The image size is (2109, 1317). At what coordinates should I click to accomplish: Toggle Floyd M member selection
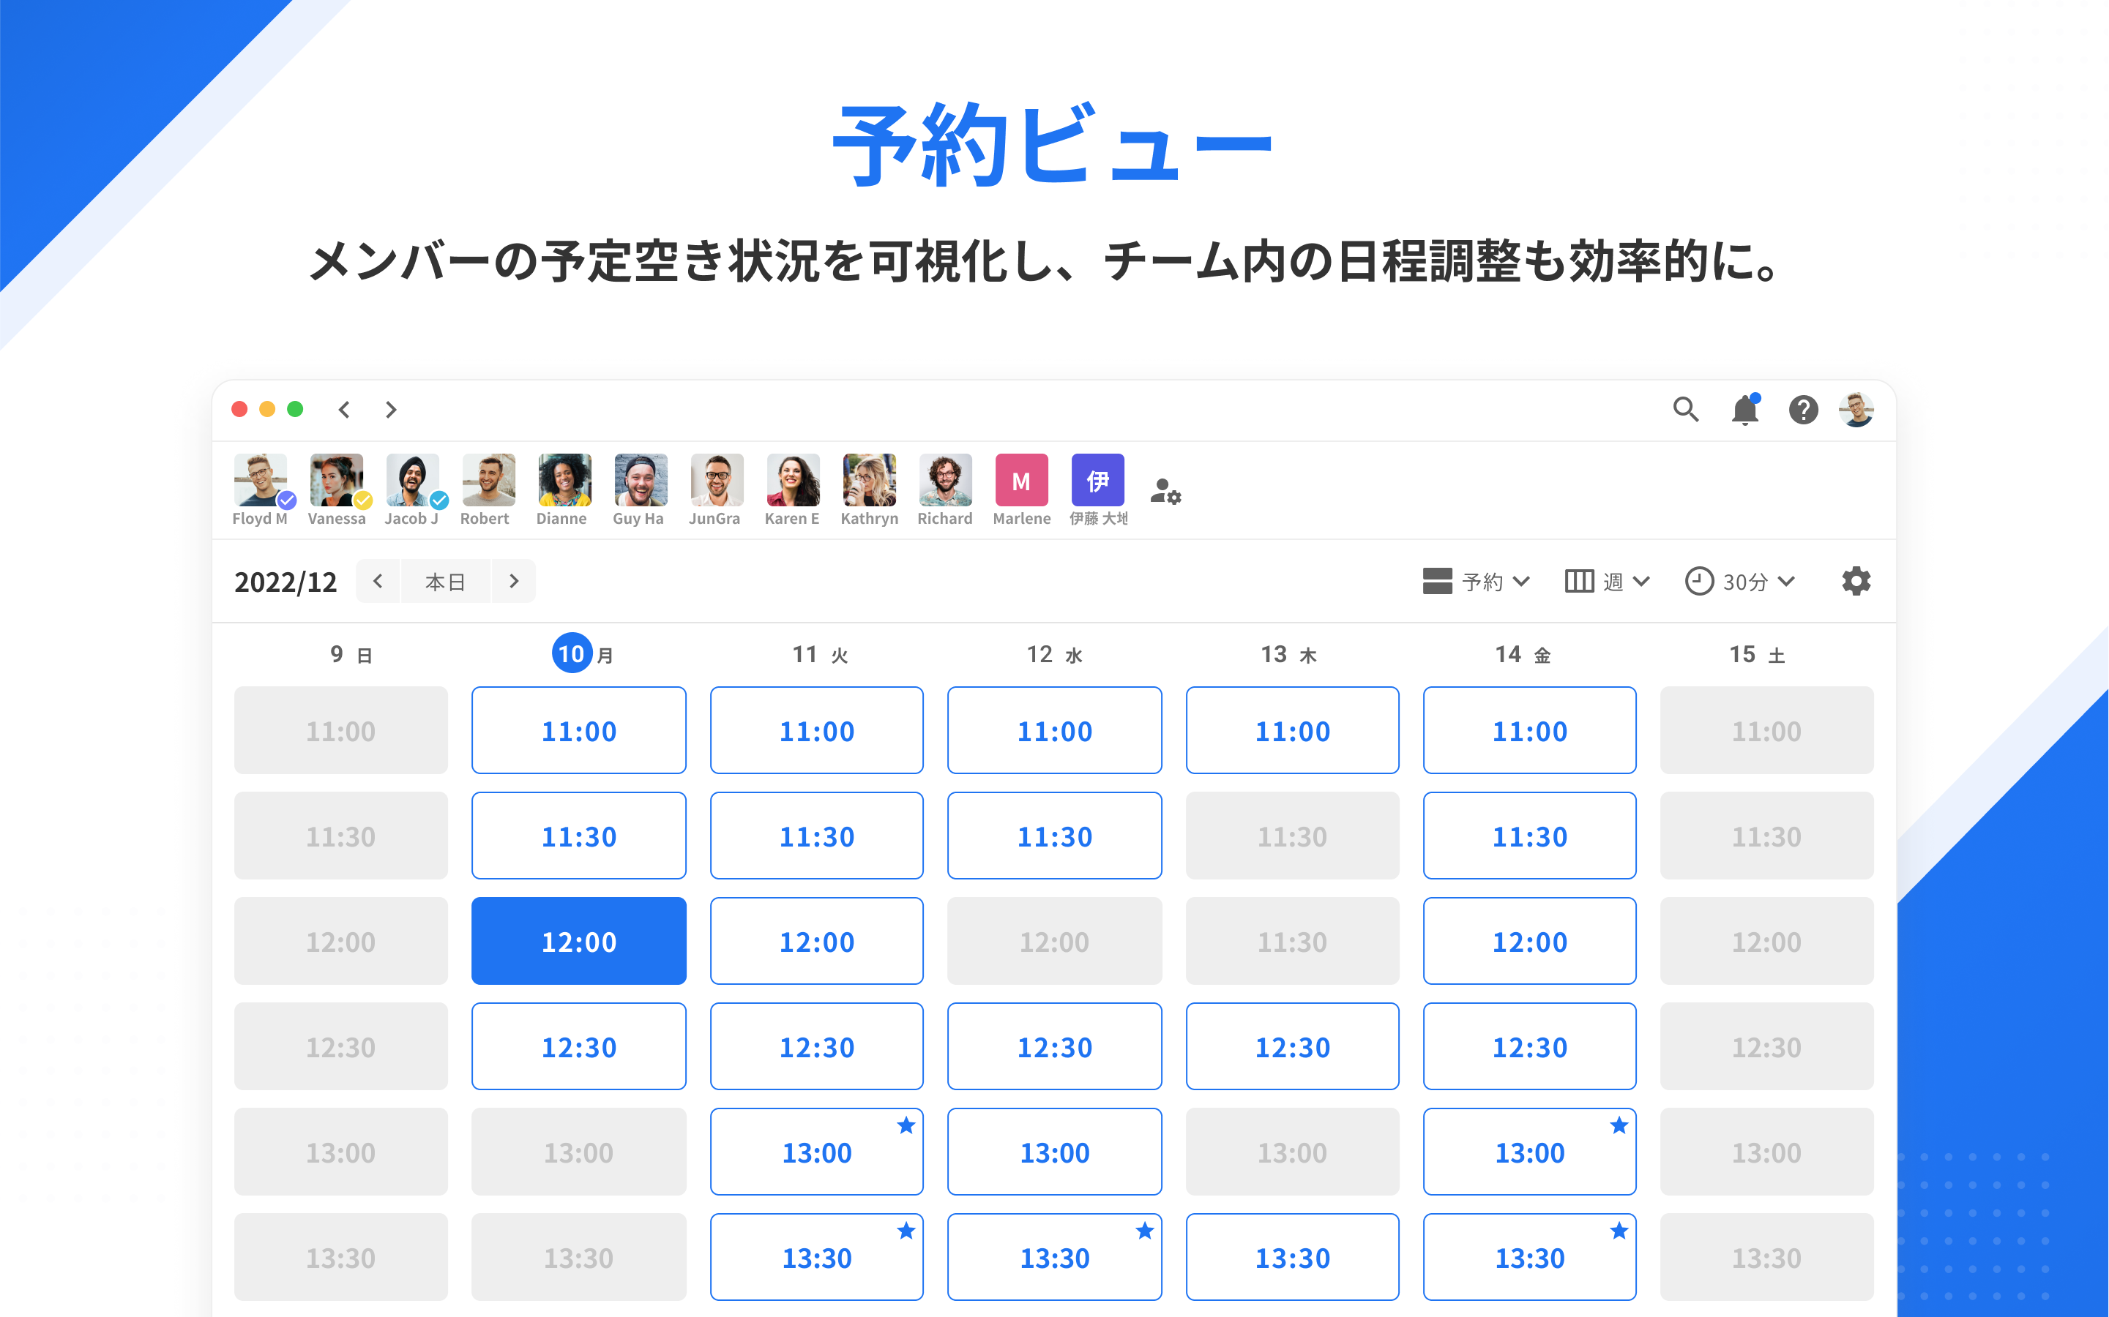point(260,481)
